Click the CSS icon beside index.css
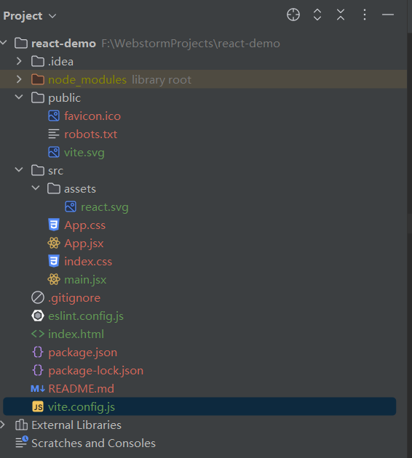The image size is (412, 458). click(x=54, y=261)
